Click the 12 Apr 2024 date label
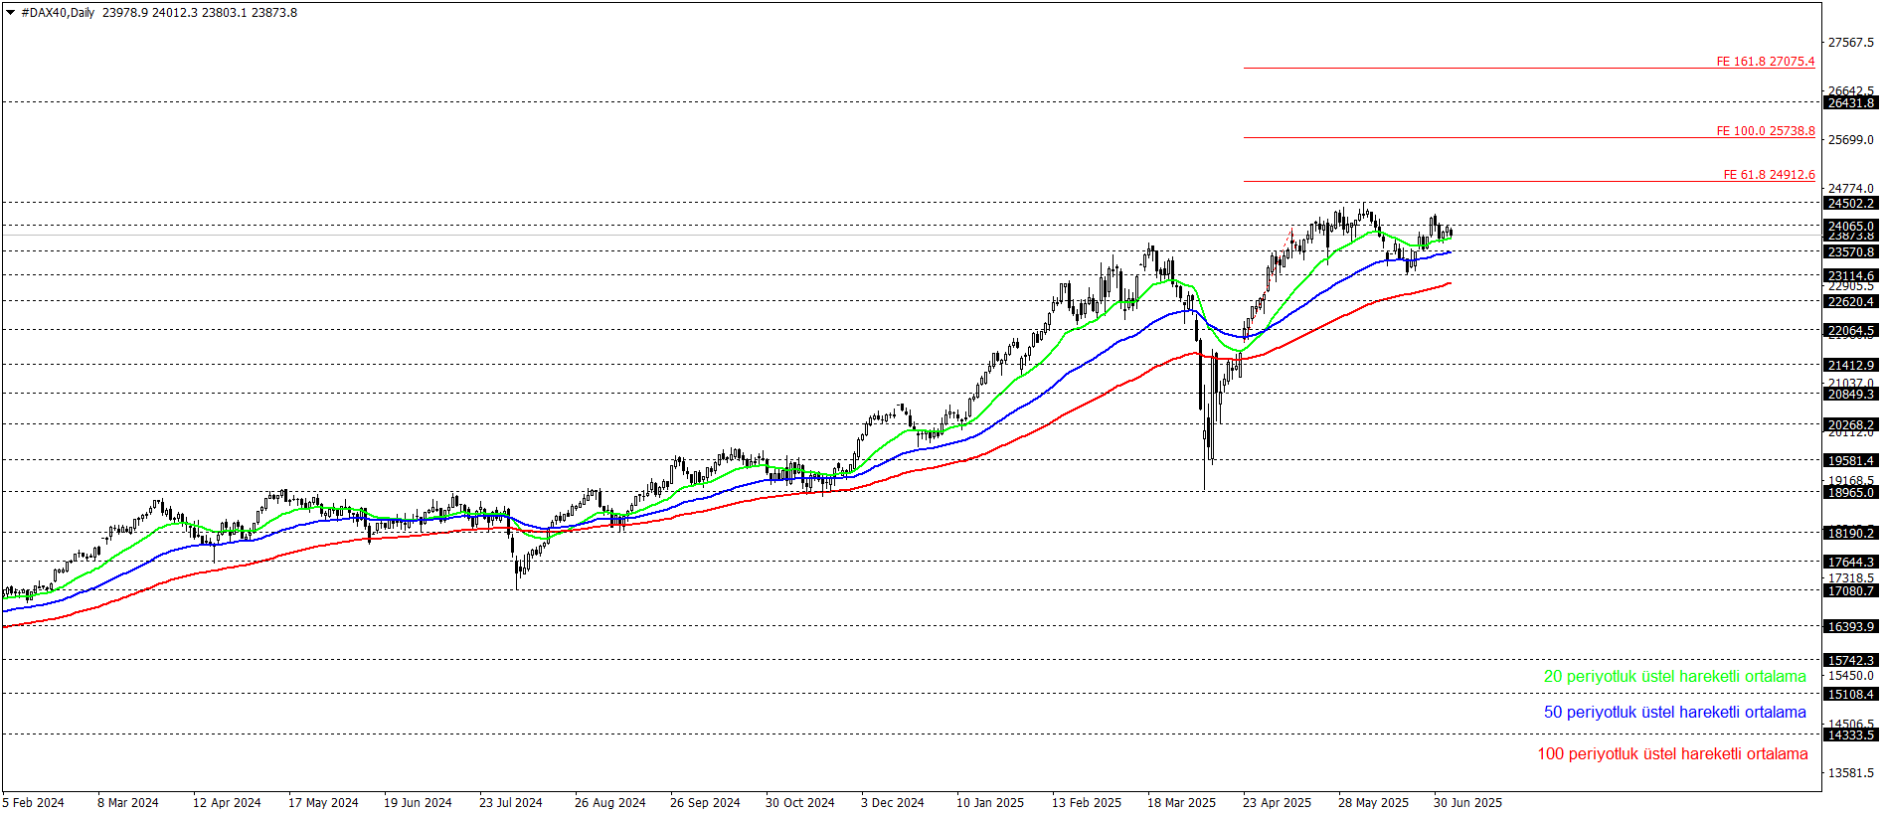The height and width of the screenshot is (815, 1885). point(227,803)
